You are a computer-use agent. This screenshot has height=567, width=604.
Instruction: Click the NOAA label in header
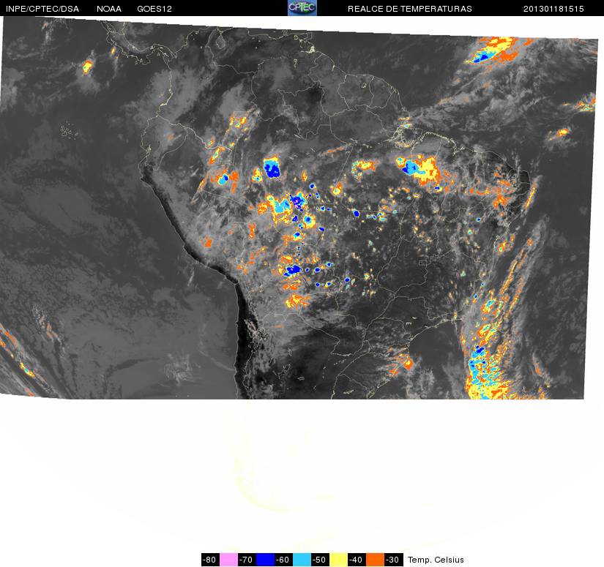109,9
